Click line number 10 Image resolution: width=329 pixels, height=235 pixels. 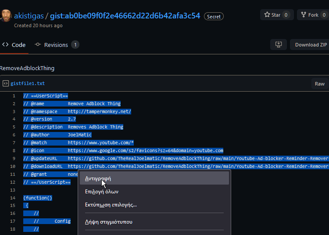13,166
